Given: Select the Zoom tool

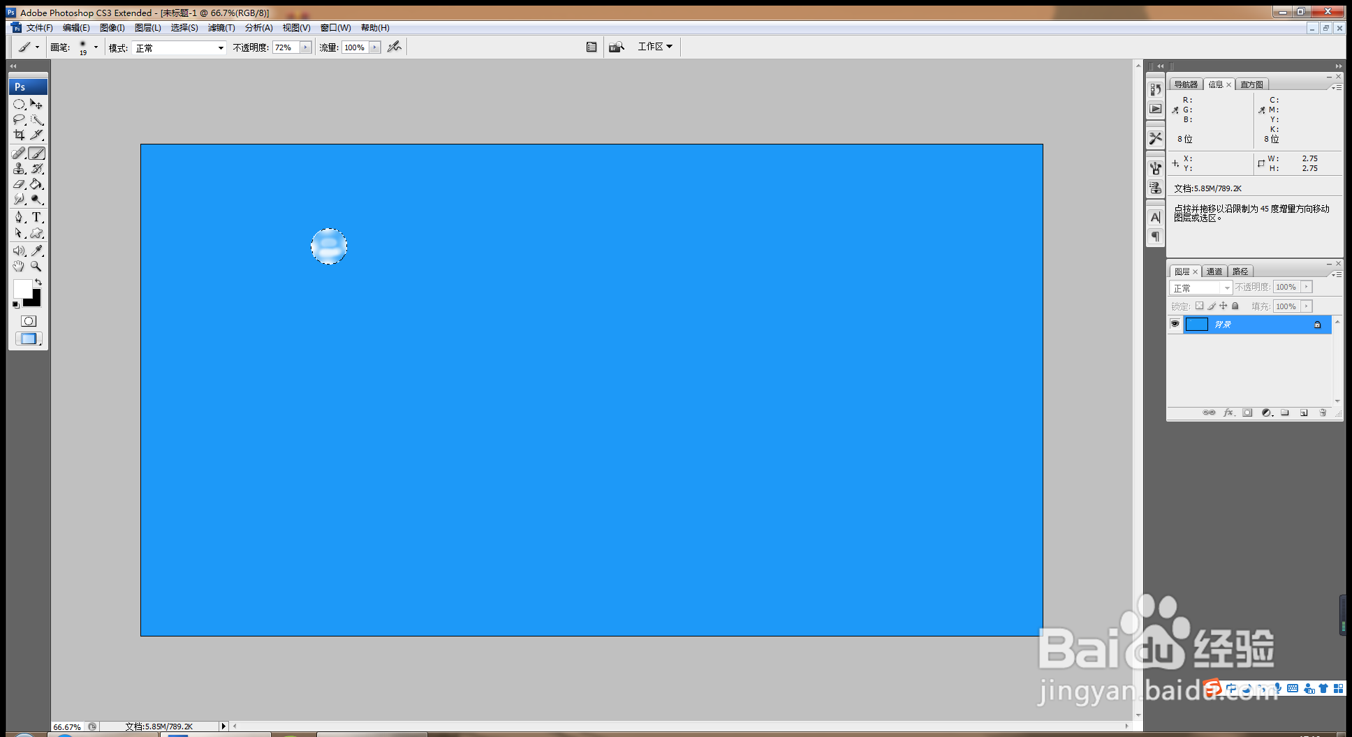Looking at the screenshot, I should click(x=37, y=266).
